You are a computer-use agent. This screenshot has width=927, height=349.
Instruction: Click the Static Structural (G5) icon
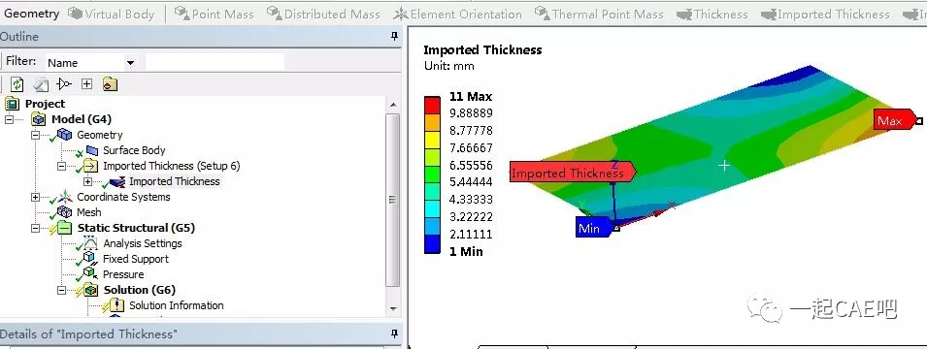(64, 228)
